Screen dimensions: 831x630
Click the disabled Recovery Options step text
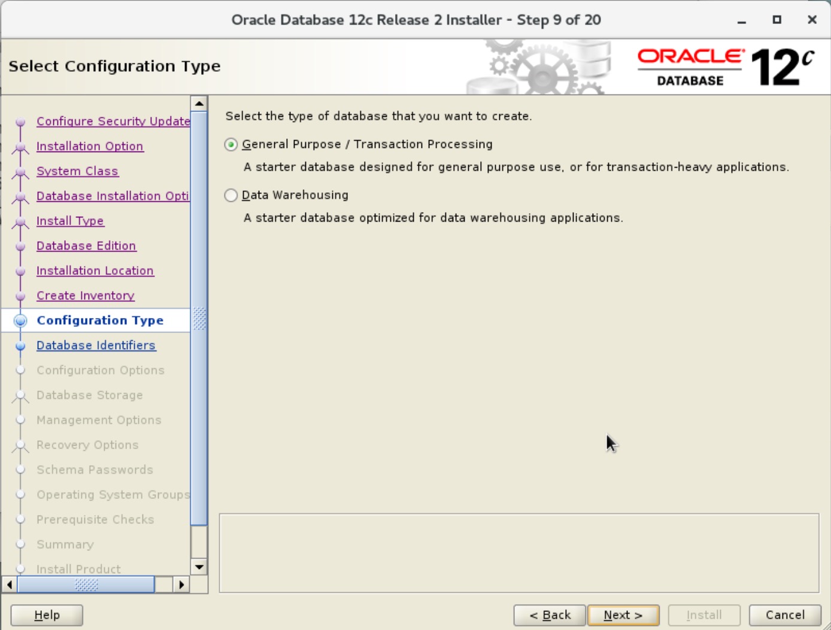[x=87, y=445]
